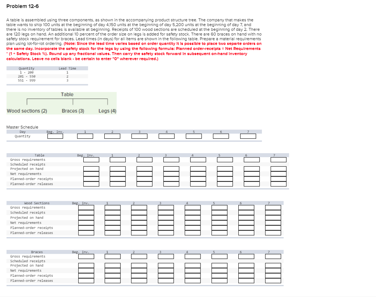Click Table gross requirements day 5 field
The height and width of the screenshot is (297, 376).
(x=225, y=160)
